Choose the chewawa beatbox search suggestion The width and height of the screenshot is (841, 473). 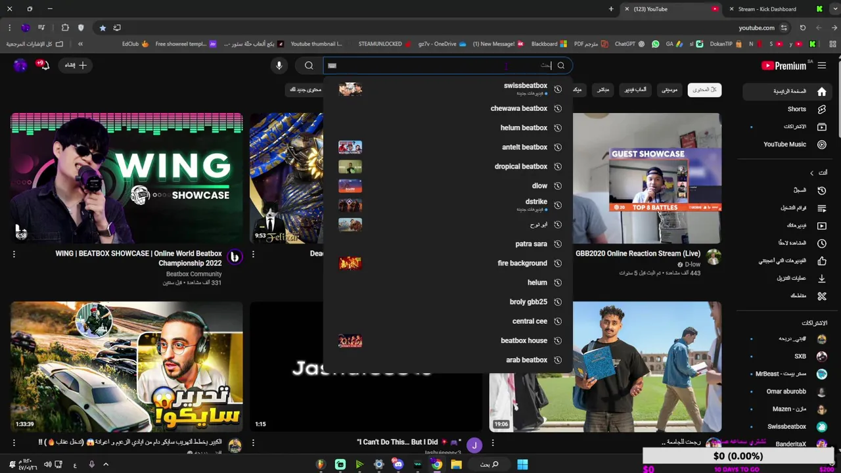tap(448, 108)
